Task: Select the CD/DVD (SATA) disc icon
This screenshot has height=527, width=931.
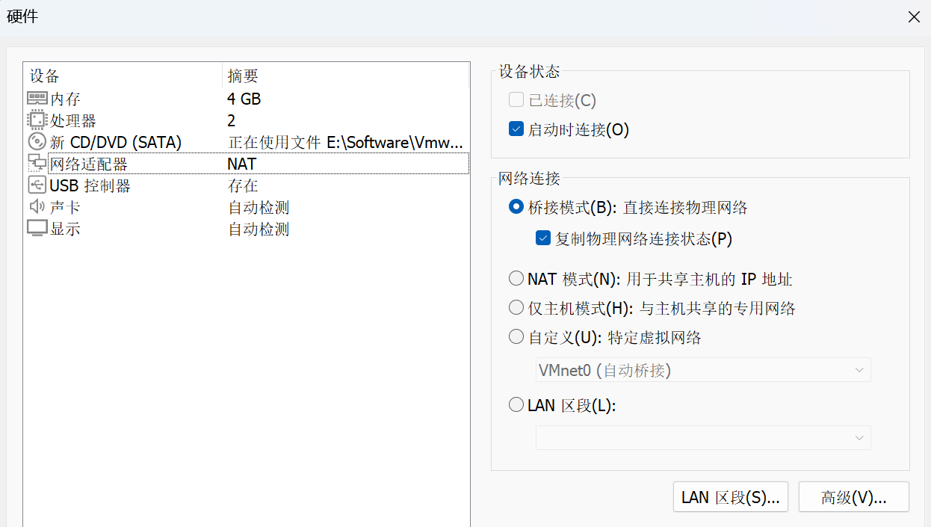Action: [37, 142]
